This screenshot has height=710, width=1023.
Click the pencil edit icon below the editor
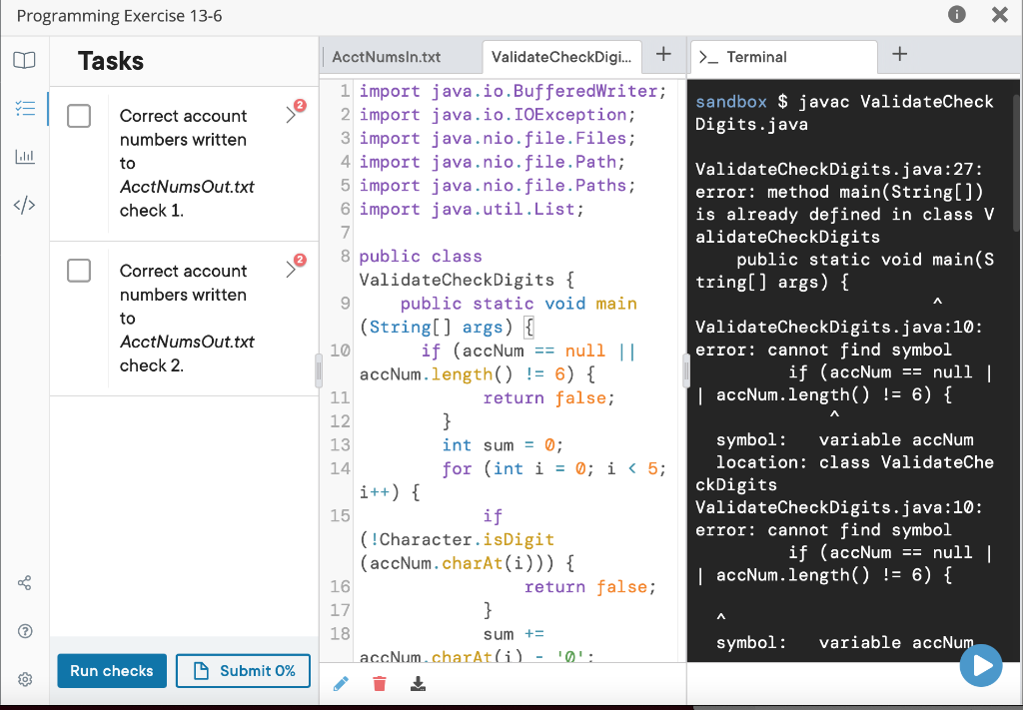point(341,683)
